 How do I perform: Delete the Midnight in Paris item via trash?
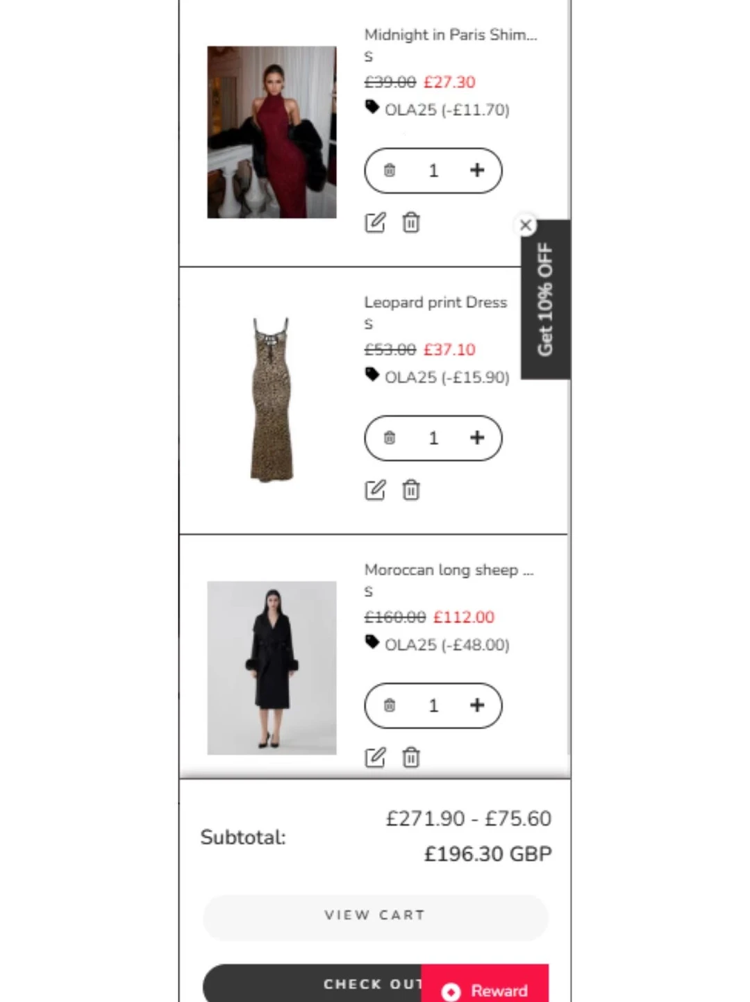[x=411, y=223]
